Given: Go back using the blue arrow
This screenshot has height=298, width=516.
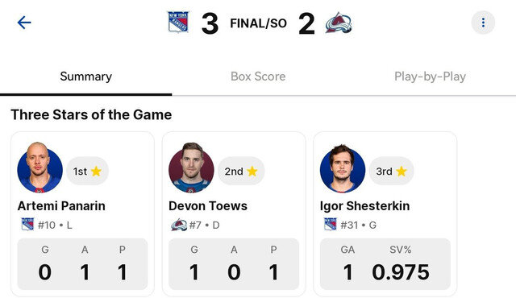Looking at the screenshot, I should tap(24, 23).
